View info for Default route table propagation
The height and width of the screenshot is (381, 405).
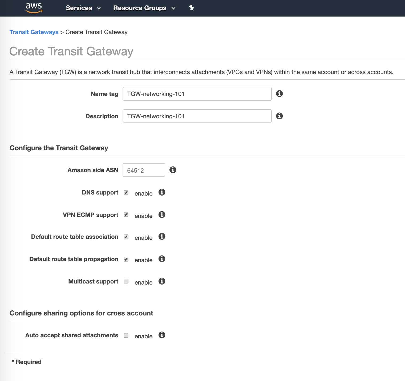(x=162, y=259)
